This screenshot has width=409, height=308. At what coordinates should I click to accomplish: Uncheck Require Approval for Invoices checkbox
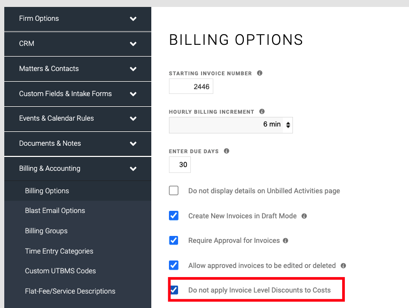(174, 240)
